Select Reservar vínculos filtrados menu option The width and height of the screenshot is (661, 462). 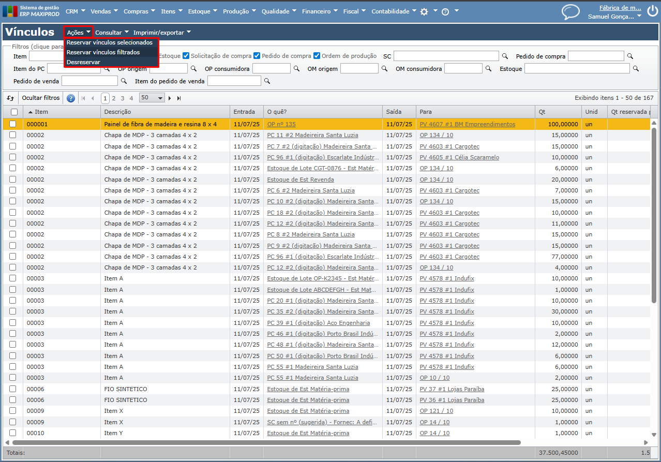coord(103,52)
